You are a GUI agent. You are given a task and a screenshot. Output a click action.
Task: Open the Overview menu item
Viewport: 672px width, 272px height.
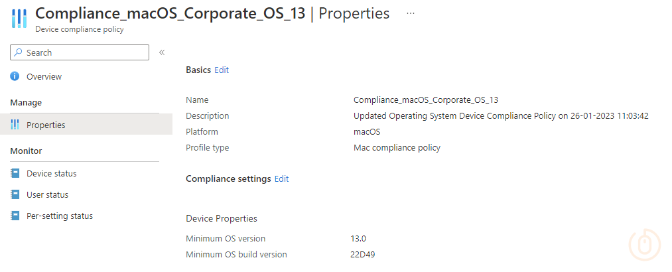click(44, 77)
